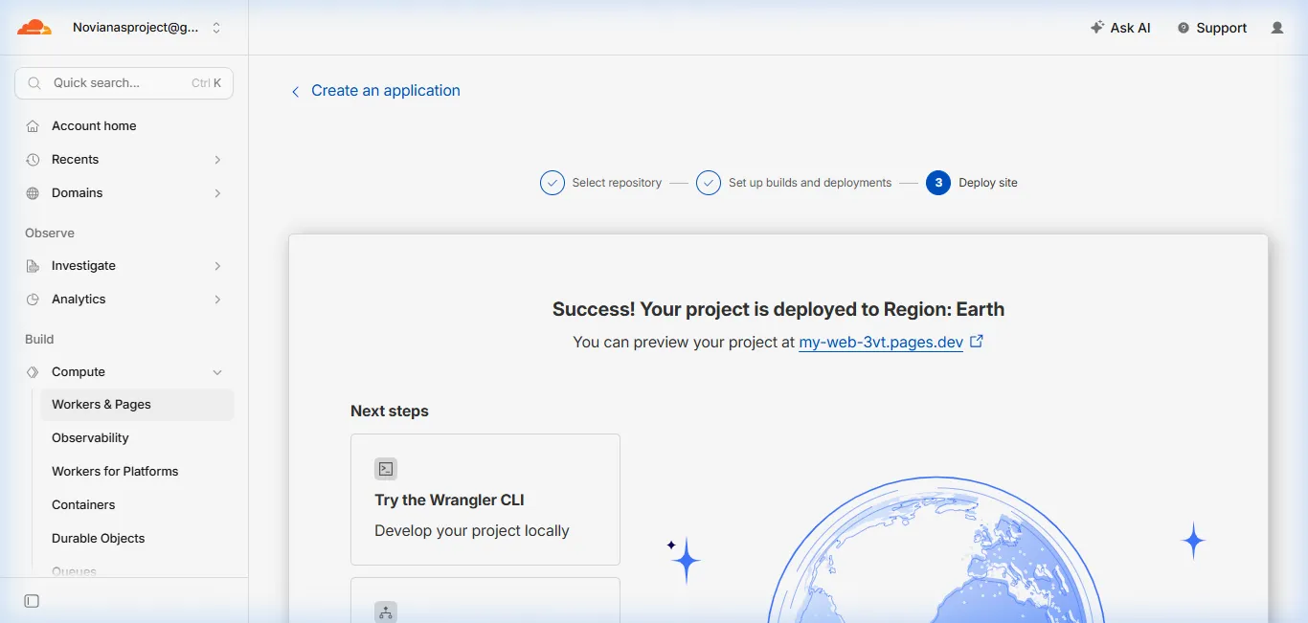Click the Domains globe icon
The width and height of the screenshot is (1308, 623).
(x=33, y=193)
